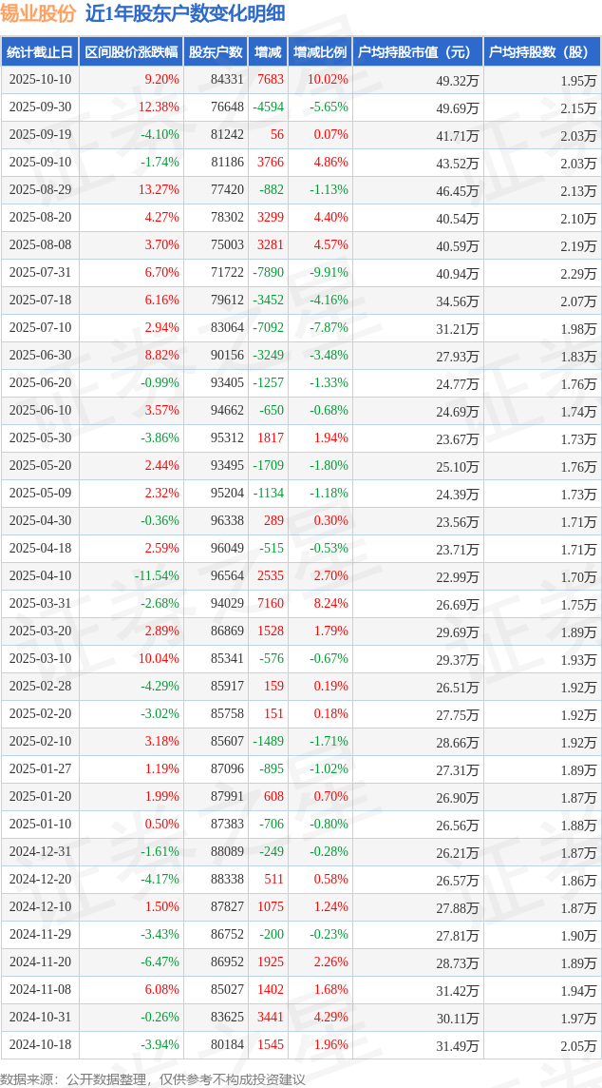This screenshot has height=1088, width=602.
Task: Select the 2024-12-31 date cell
Action: (x=40, y=852)
